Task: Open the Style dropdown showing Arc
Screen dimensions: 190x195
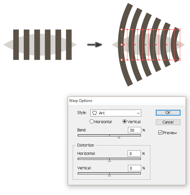Action: tap(116, 113)
